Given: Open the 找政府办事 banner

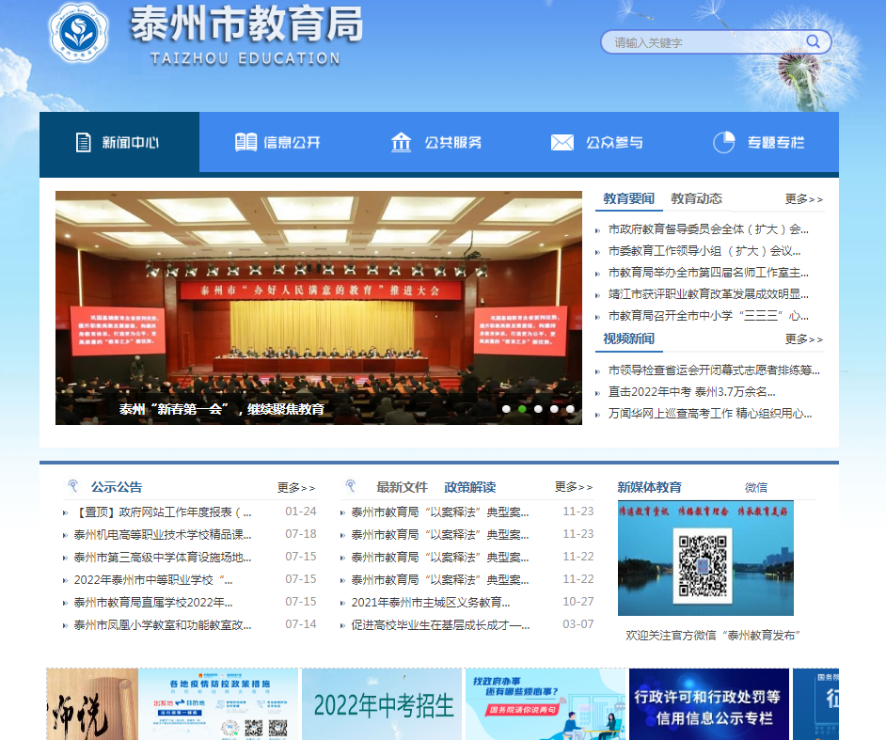Looking at the screenshot, I should (546, 704).
